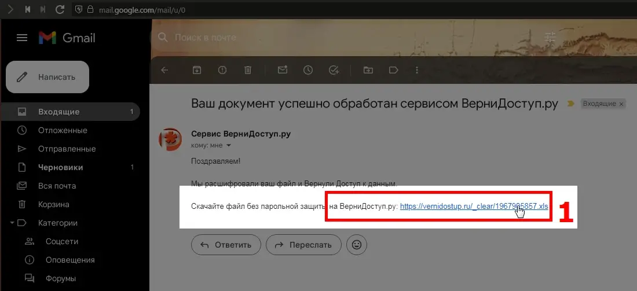Remove the Входящие label with x
Screen dimensions: 637x291
click(621, 104)
